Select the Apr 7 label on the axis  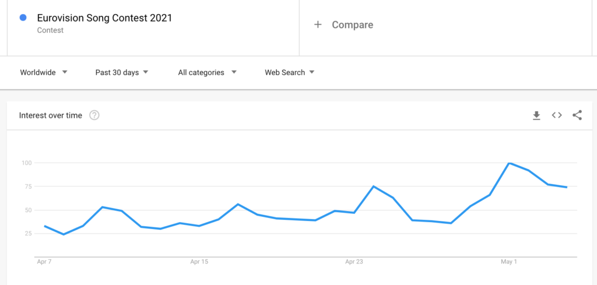tap(44, 262)
